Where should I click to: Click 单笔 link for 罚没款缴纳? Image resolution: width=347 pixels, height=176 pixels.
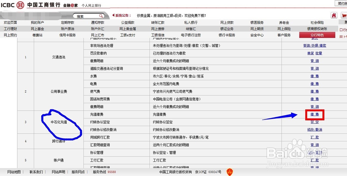pyautogui.click(x=311, y=53)
